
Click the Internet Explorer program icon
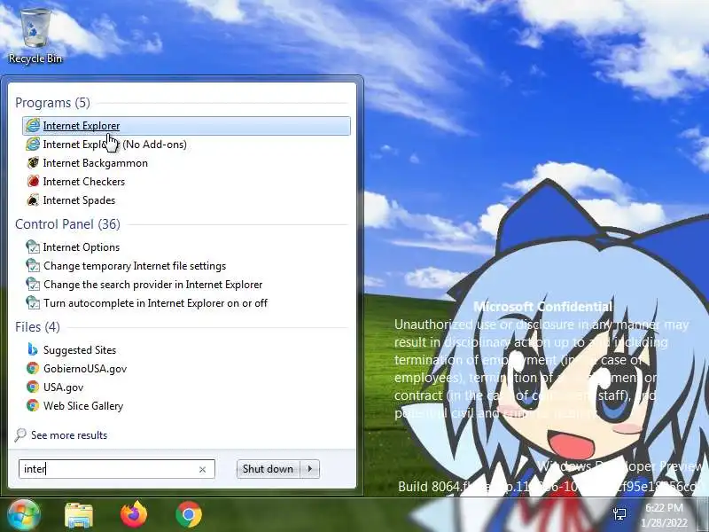coord(33,125)
